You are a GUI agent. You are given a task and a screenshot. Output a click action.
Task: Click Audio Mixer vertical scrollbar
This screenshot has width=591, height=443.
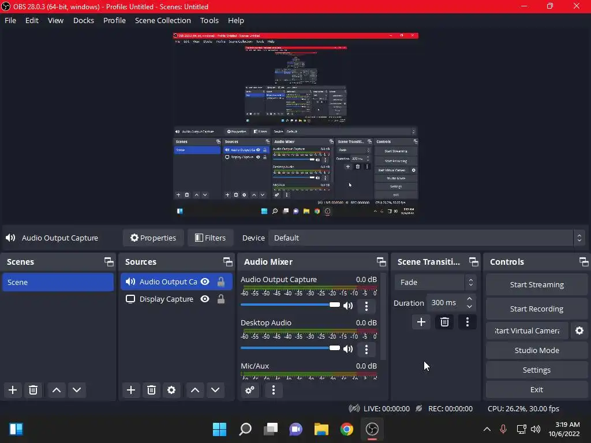pyautogui.click(x=383, y=317)
